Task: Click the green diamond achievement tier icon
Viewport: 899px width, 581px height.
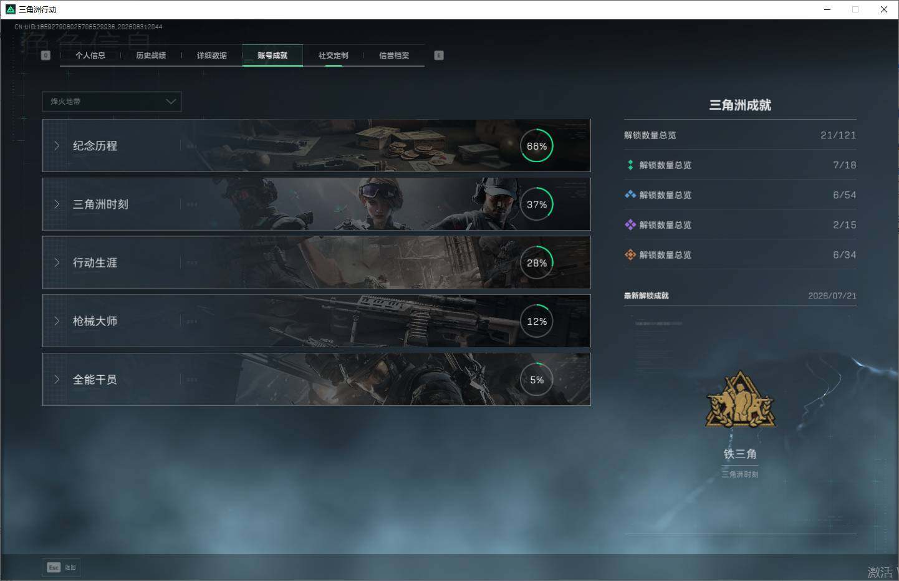Action: coord(630,165)
